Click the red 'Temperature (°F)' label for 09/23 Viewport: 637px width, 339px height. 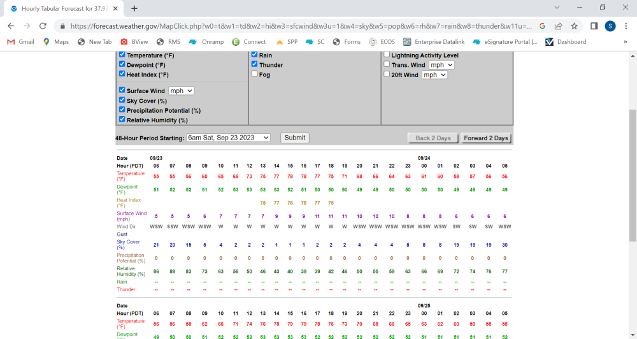pyautogui.click(x=131, y=177)
